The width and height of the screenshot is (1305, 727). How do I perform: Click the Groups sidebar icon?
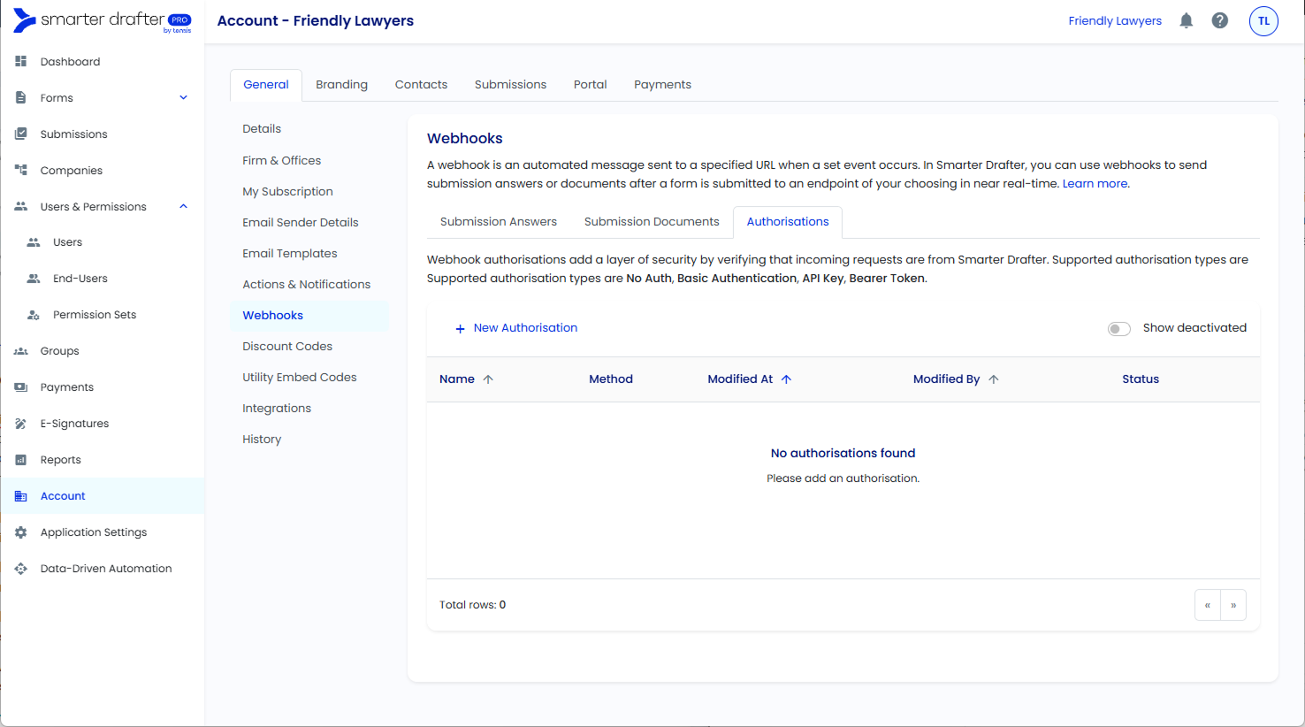point(21,351)
